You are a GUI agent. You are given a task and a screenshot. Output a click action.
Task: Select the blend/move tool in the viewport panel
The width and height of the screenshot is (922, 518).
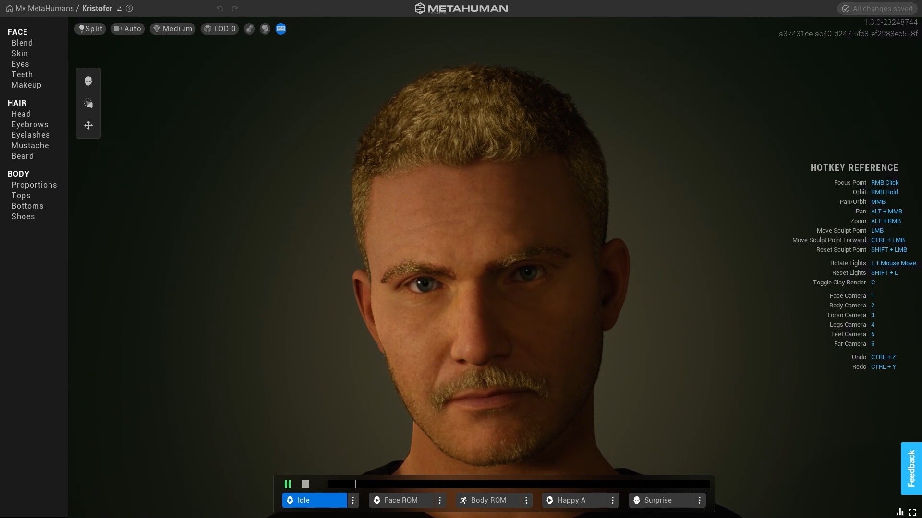click(88, 103)
